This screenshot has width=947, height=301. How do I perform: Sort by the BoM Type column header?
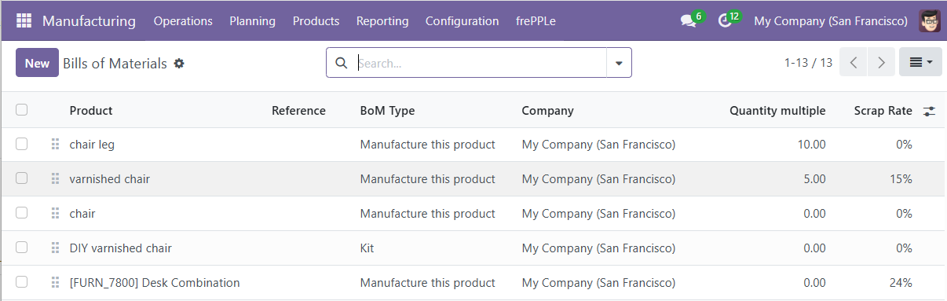[387, 111]
